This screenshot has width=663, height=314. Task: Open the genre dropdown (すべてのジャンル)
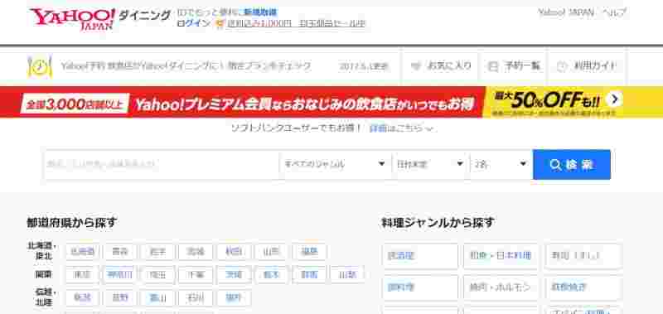coord(335,164)
